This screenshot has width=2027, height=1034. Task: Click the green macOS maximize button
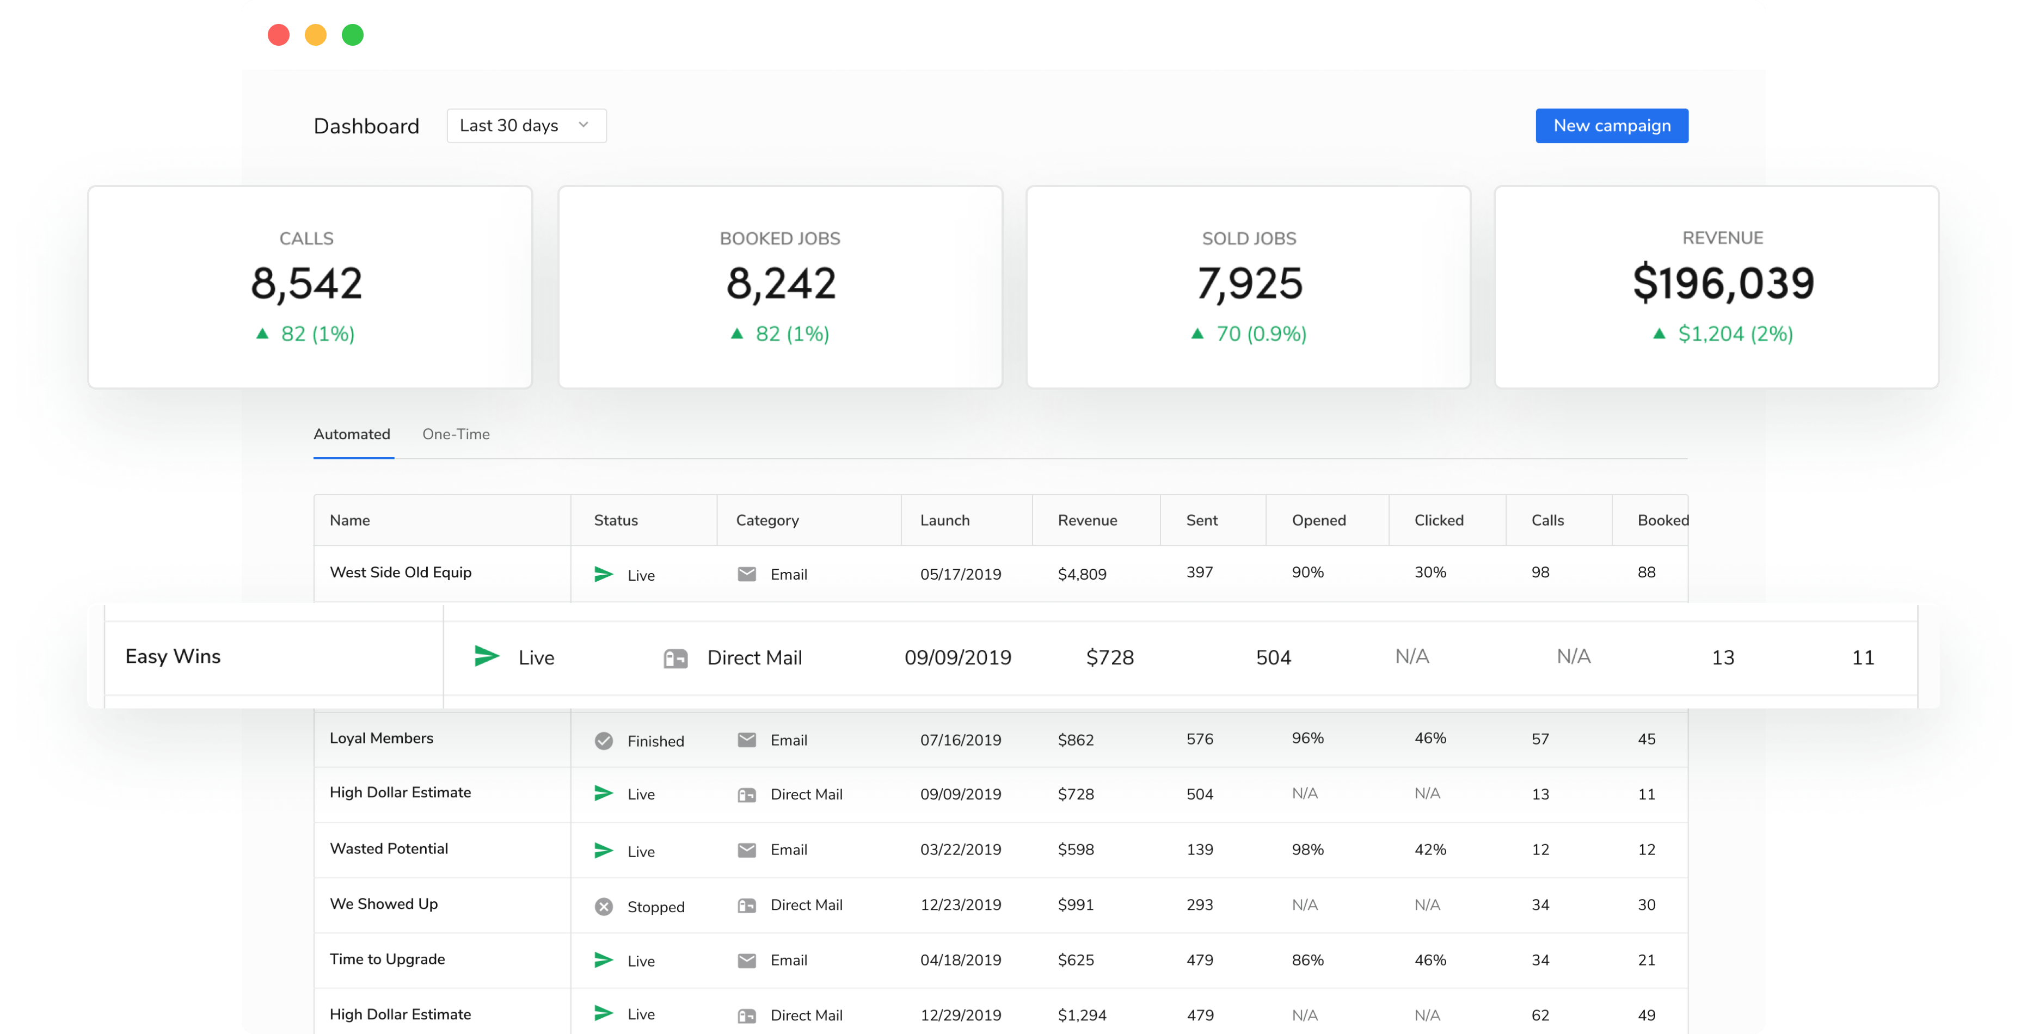tap(353, 35)
